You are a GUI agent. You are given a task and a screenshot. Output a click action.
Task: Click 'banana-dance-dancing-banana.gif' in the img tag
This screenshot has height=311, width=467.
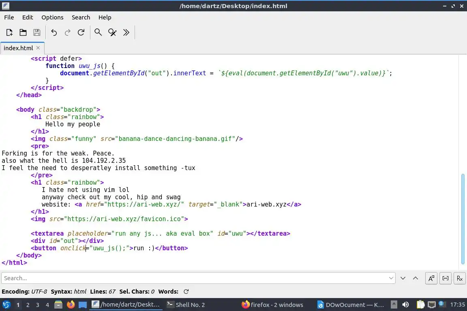click(x=175, y=138)
